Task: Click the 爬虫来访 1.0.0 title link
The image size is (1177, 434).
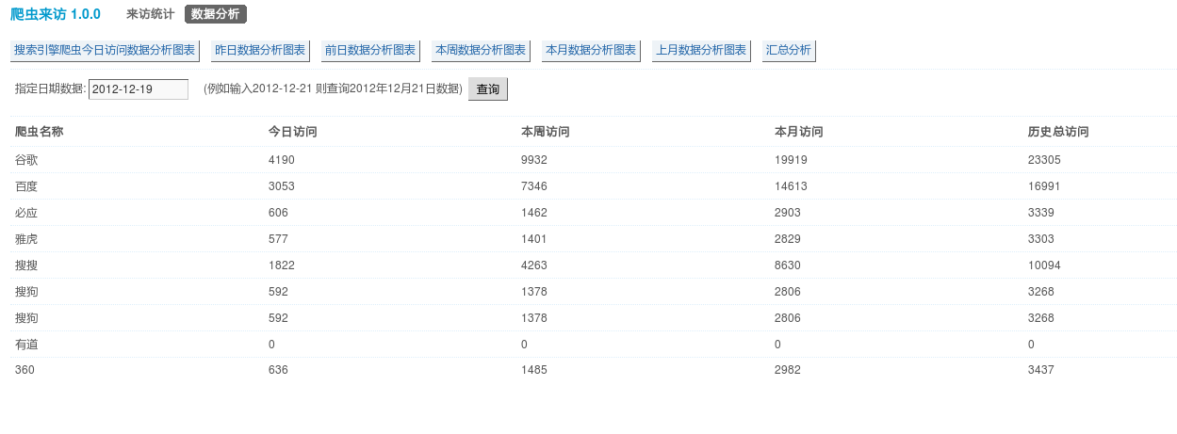Action: [x=56, y=14]
